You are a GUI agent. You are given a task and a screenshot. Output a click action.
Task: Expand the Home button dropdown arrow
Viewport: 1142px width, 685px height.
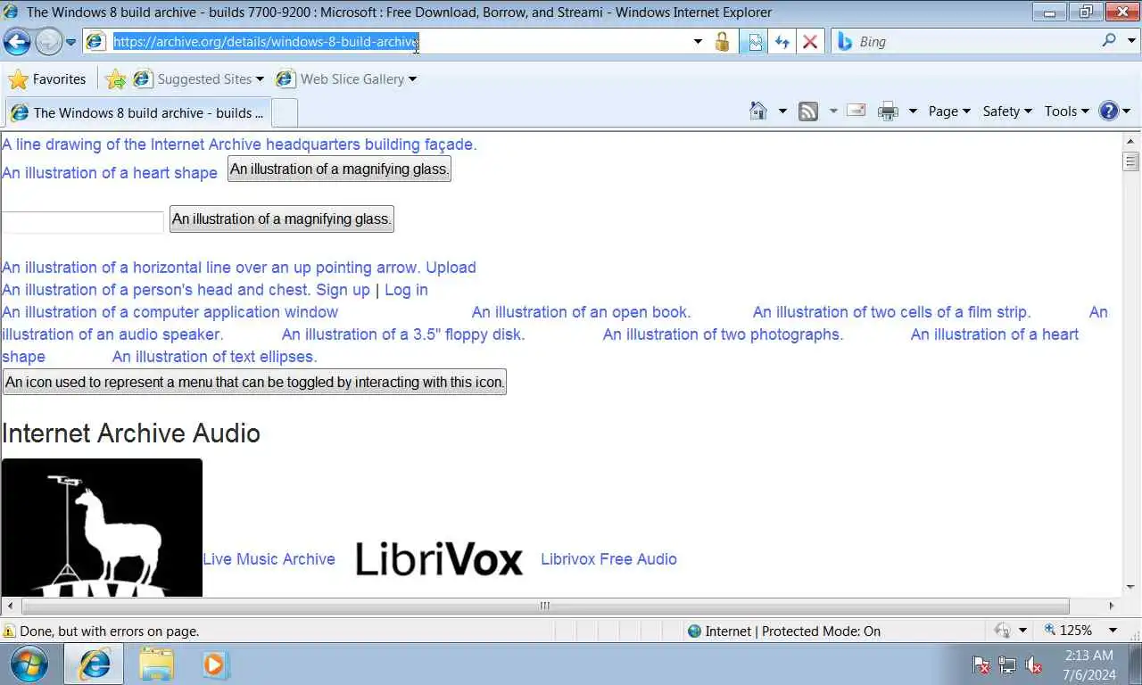tap(782, 111)
